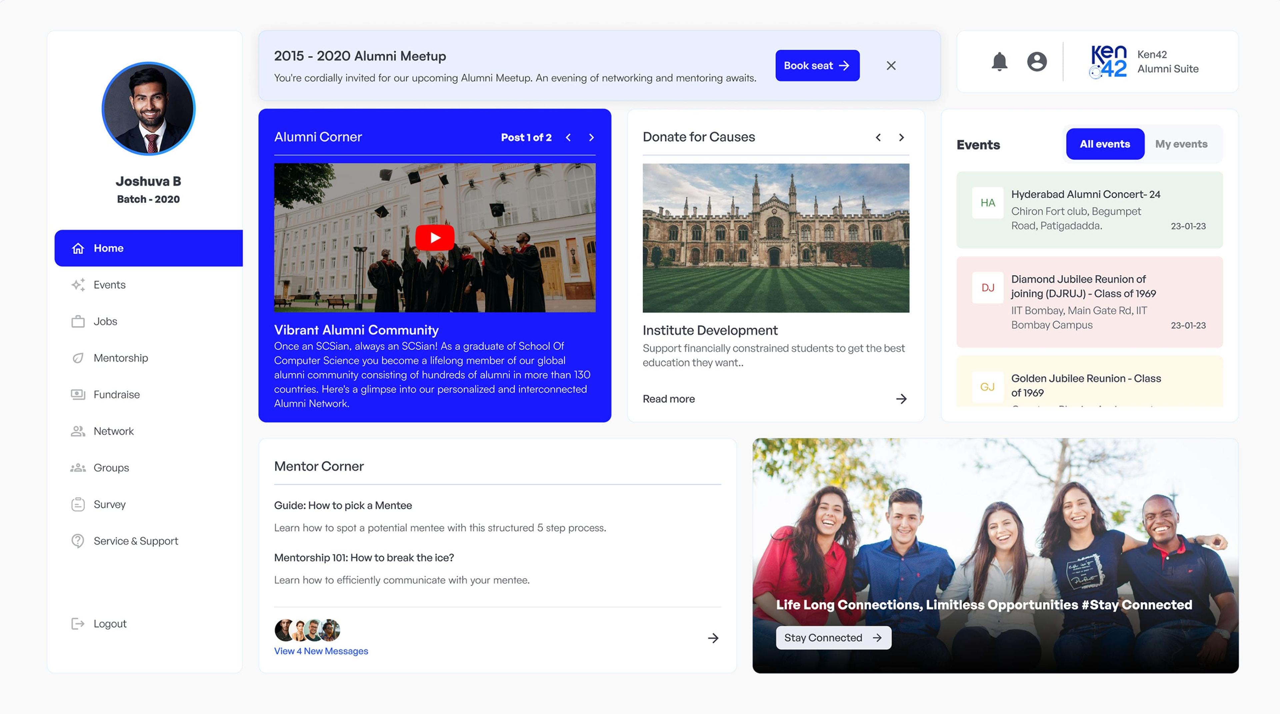Viewport: 1280px width, 714px height.
Task: Open Hyderabad Alumni Concert- 24 event
Action: coord(1089,210)
